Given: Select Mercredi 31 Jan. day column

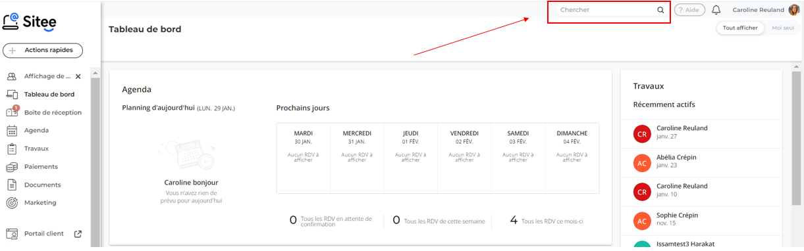Looking at the screenshot, I should [x=357, y=158].
